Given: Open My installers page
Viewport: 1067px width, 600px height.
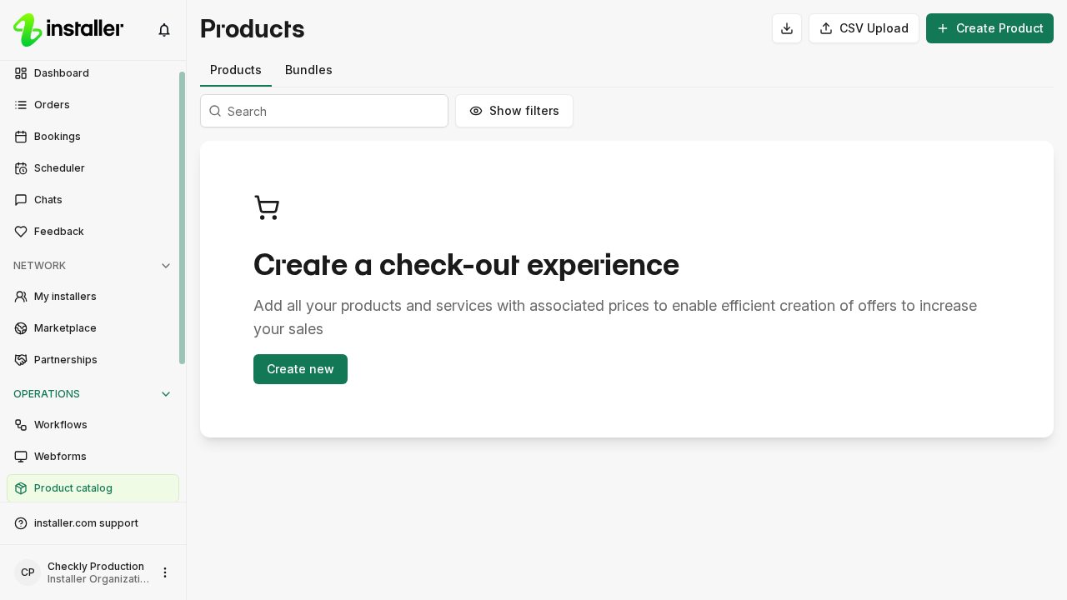Looking at the screenshot, I should pyautogui.click(x=93, y=297).
